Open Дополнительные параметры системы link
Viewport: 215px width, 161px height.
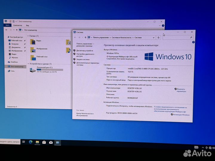(x=87, y=64)
